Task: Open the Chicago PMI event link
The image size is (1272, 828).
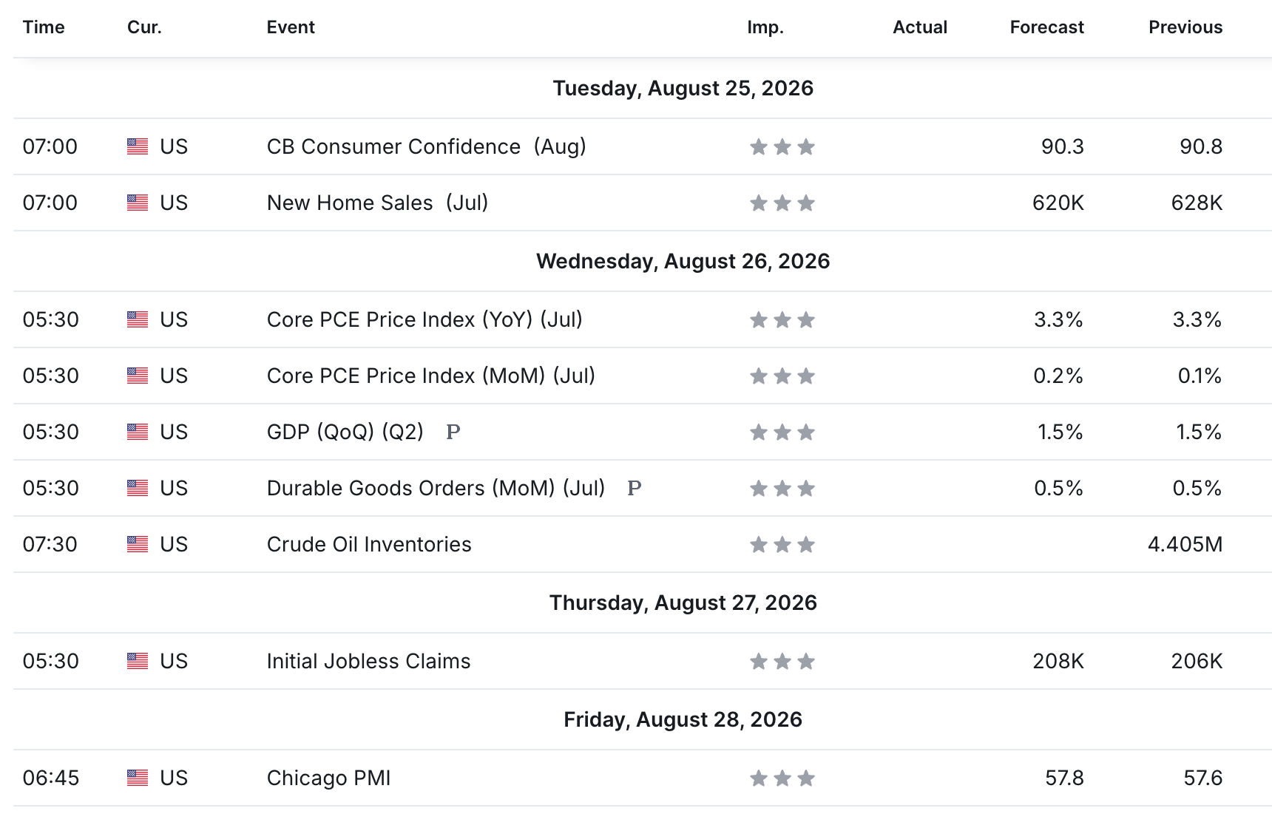Action: point(328,778)
